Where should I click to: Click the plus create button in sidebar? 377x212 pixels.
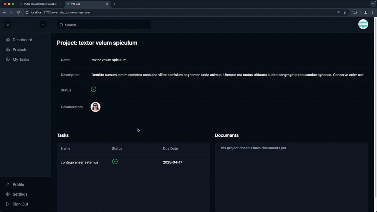pyautogui.click(x=43, y=25)
